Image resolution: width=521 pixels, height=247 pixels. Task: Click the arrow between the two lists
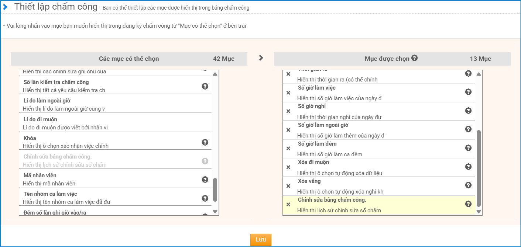pyautogui.click(x=261, y=58)
